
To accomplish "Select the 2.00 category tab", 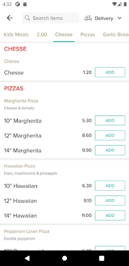I will [x=42, y=35].
